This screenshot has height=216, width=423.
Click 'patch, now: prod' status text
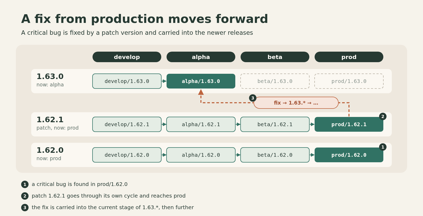pyautogui.click(x=57, y=128)
